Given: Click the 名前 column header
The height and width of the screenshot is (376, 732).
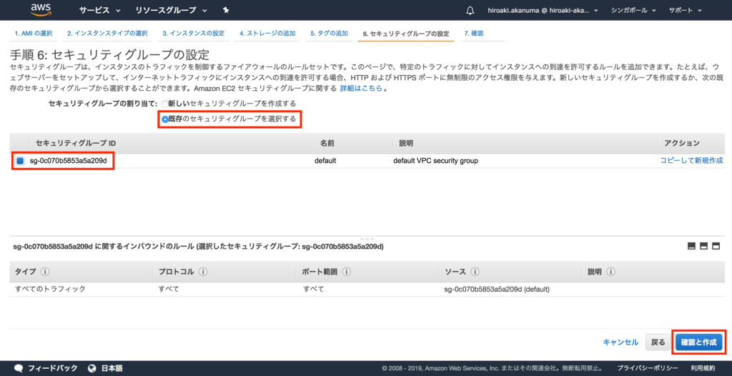Looking at the screenshot, I should [327, 143].
